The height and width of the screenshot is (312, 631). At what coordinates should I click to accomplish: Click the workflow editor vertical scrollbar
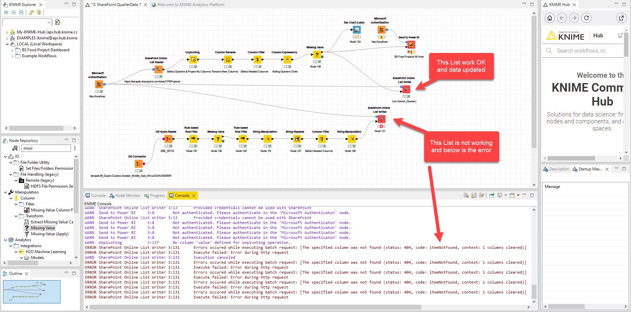pyautogui.click(x=534, y=82)
